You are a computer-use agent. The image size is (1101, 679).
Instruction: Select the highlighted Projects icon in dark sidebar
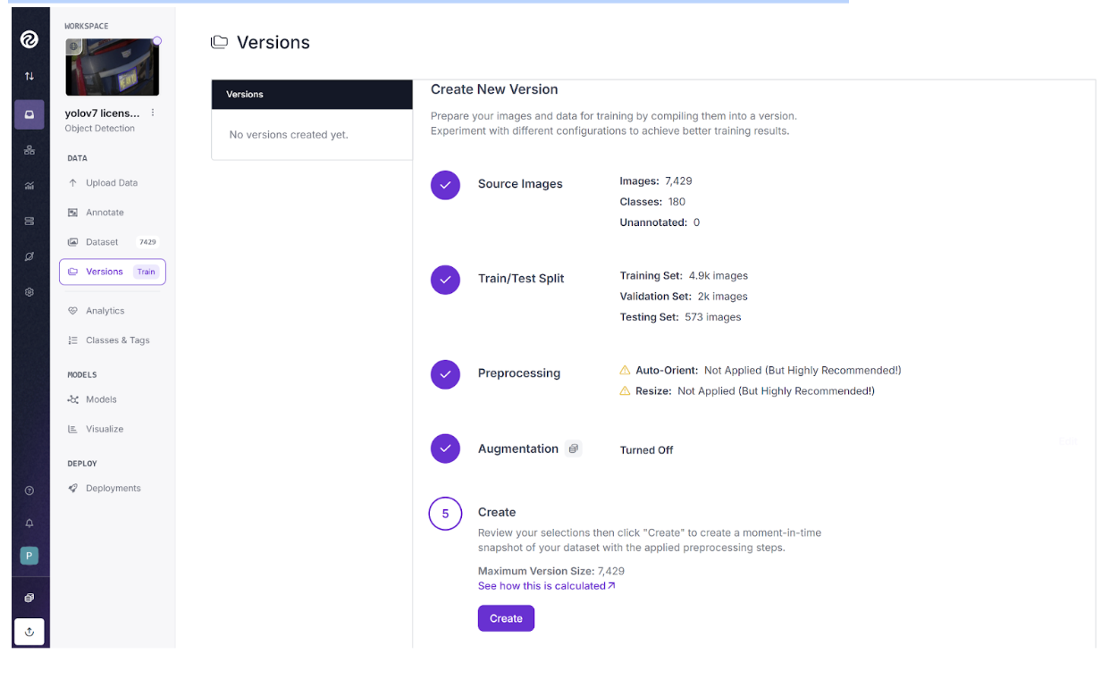(29, 114)
